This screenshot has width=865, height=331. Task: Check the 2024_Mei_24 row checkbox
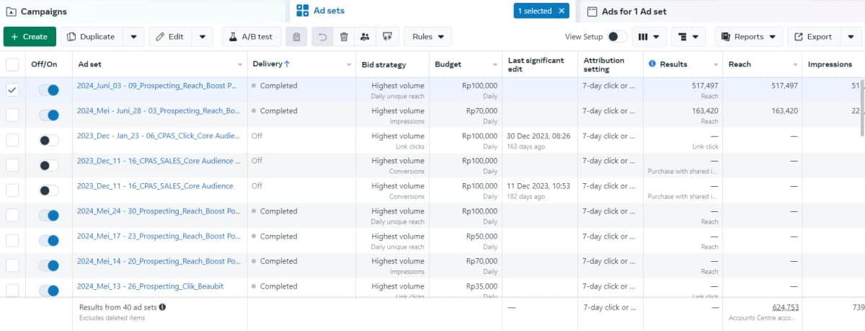[x=12, y=215]
